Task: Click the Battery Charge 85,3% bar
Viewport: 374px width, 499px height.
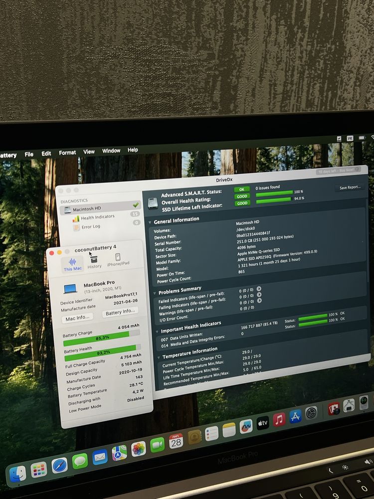Action: pyautogui.click(x=101, y=338)
